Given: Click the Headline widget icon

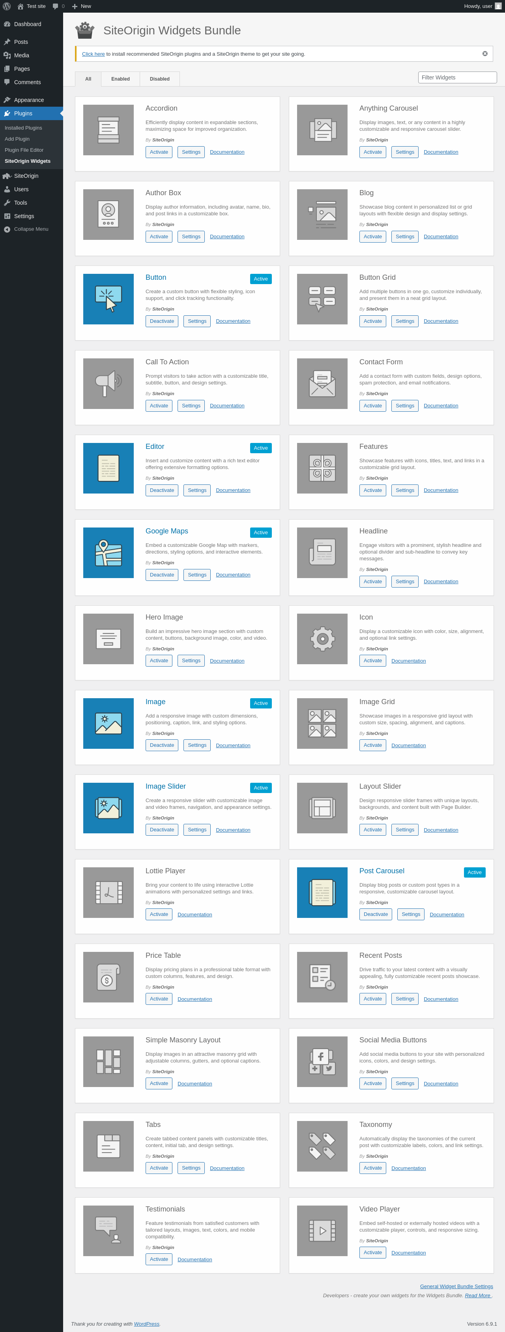Looking at the screenshot, I should (322, 553).
